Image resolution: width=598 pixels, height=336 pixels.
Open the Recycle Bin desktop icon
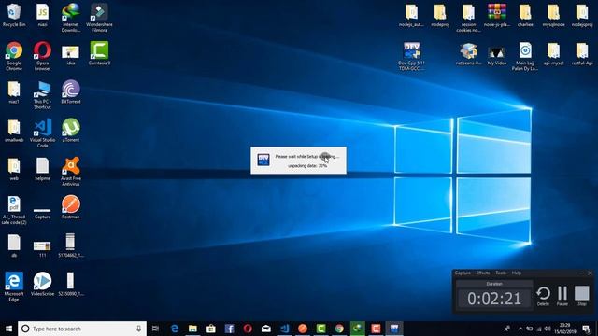14,15
